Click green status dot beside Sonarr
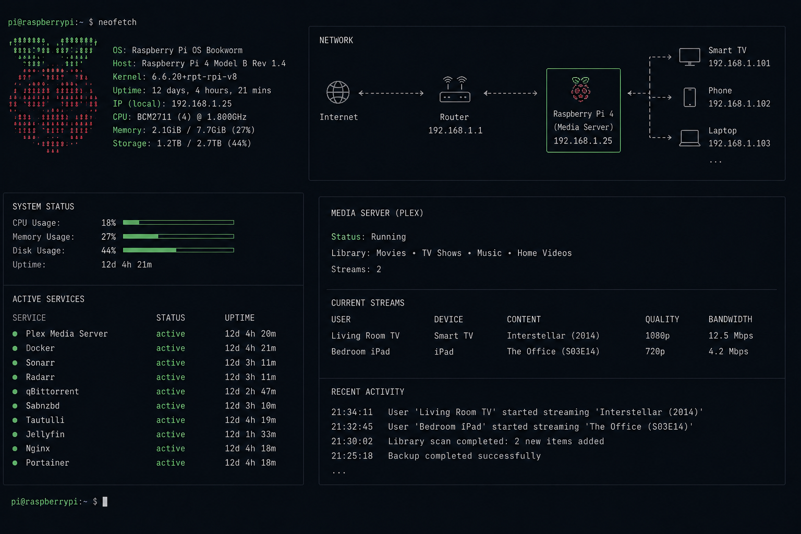The width and height of the screenshot is (801, 534). click(x=15, y=363)
